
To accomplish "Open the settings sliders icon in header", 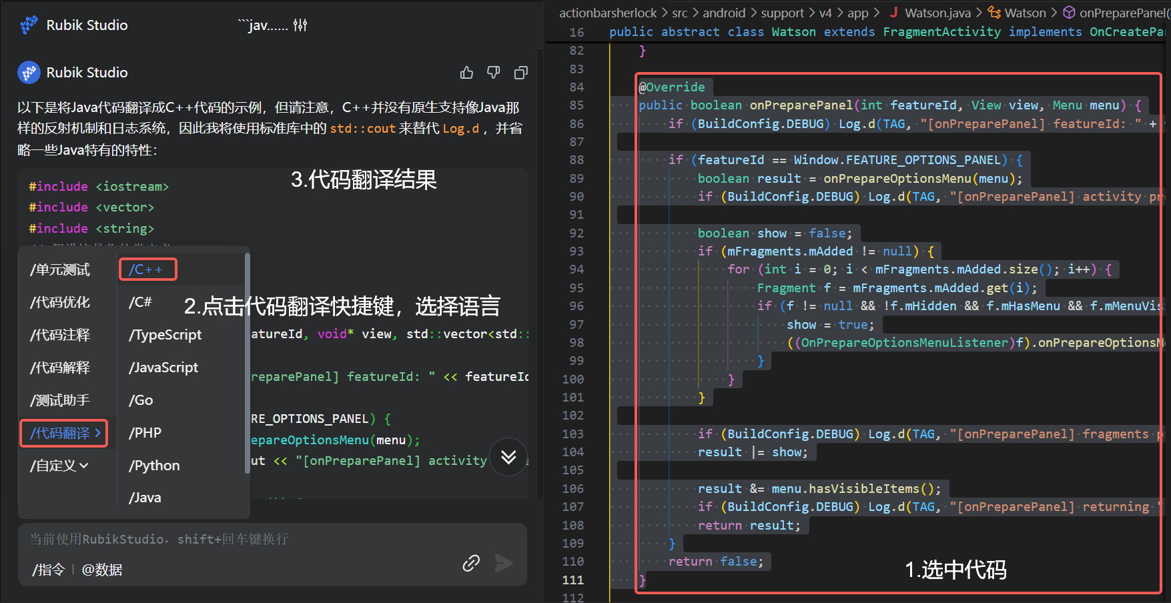I will point(300,25).
